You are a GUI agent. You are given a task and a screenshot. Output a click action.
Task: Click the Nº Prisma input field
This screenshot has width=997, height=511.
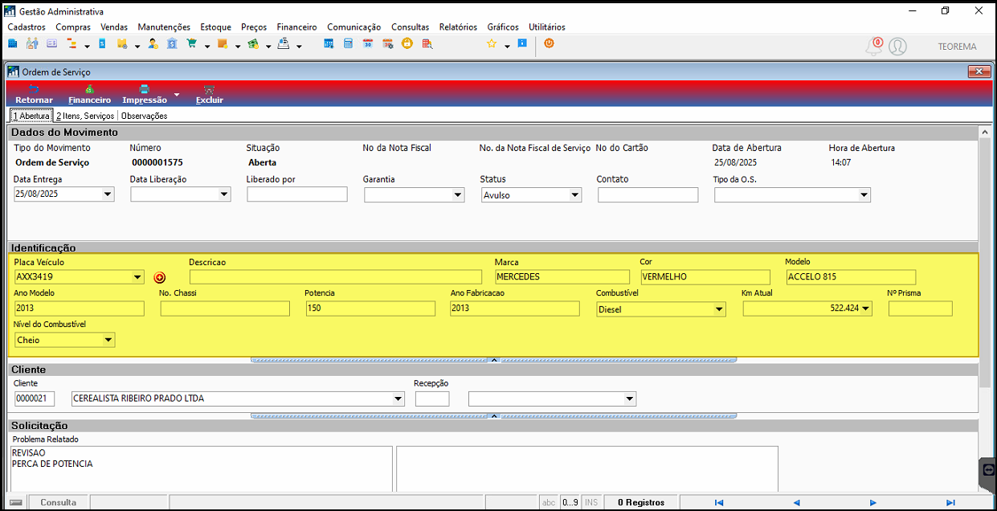coord(920,309)
